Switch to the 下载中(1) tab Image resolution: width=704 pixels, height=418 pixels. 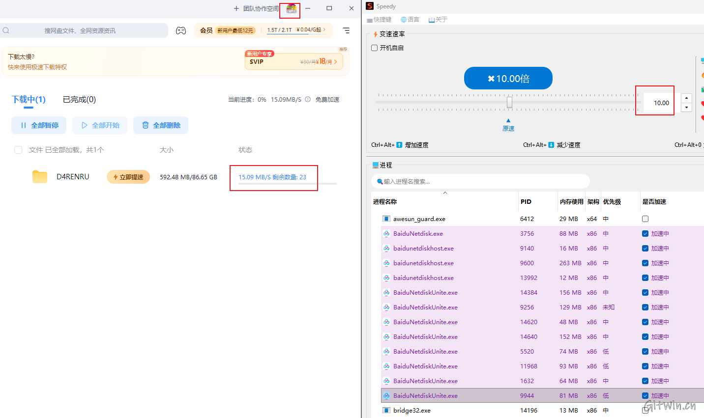[x=29, y=100]
